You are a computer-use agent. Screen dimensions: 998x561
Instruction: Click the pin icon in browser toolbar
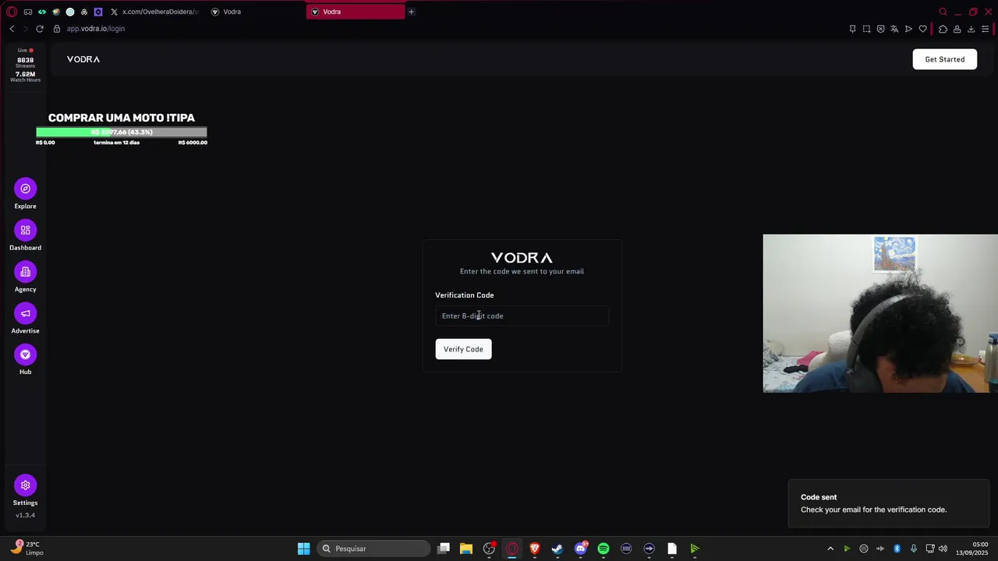pos(852,29)
